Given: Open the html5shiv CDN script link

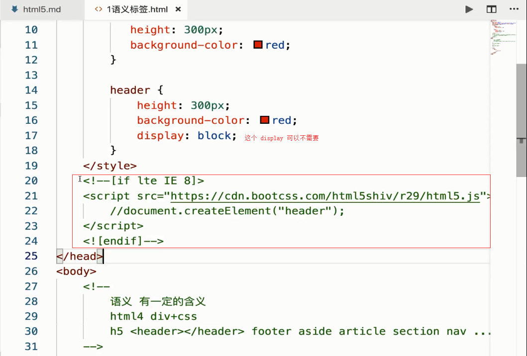Looking at the screenshot, I should pyautogui.click(x=325, y=196).
